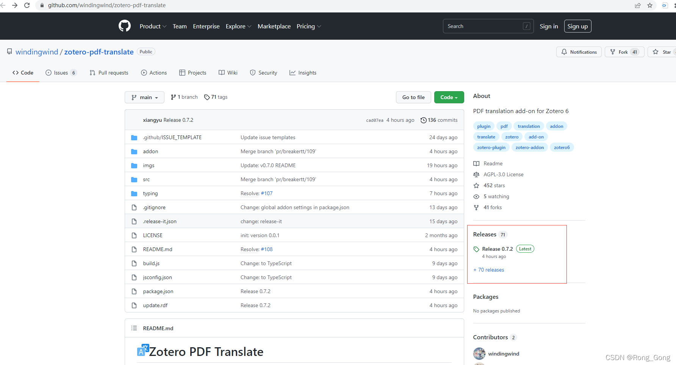676x365 pixels.
Task: Open the Projects tab
Action: 193,73
